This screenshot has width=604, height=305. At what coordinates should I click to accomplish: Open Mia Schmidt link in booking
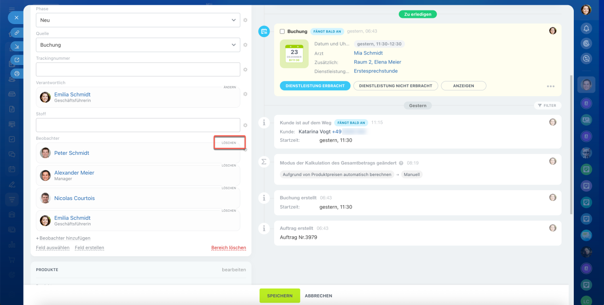(369, 53)
